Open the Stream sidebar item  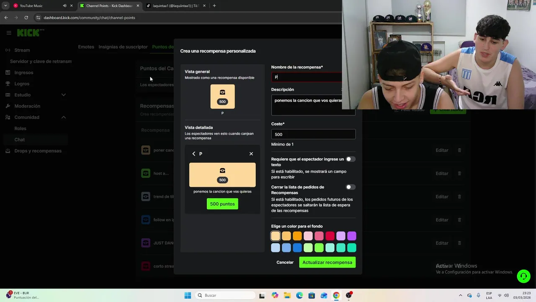pos(22,50)
